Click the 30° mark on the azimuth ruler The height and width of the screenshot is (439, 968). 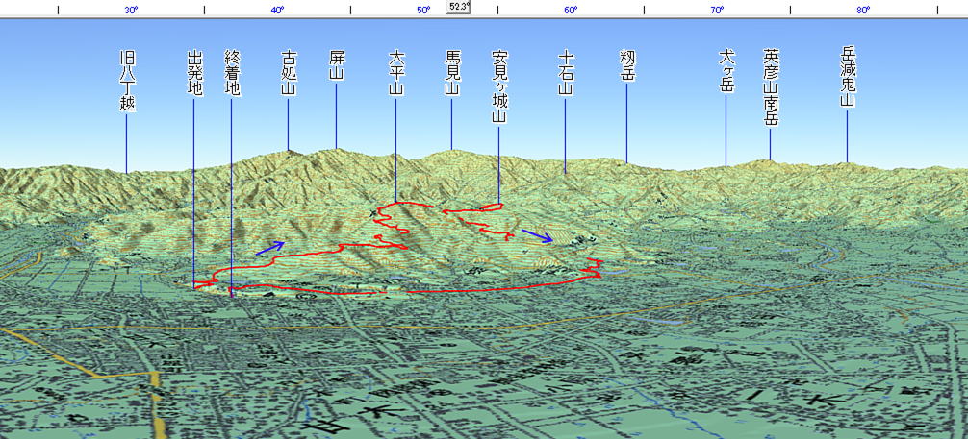tap(131, 10)
